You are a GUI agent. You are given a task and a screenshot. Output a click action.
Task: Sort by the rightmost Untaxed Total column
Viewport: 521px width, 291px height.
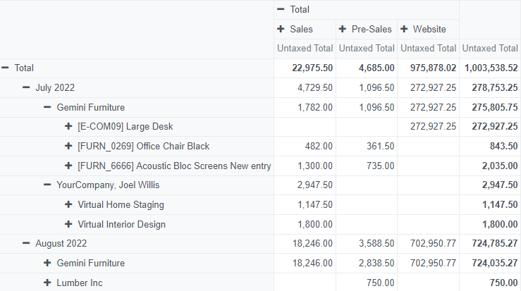pos(490,49)
